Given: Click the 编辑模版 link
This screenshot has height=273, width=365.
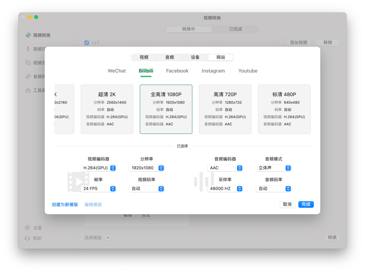Looking at the screenshot, I should pos(93,204).
